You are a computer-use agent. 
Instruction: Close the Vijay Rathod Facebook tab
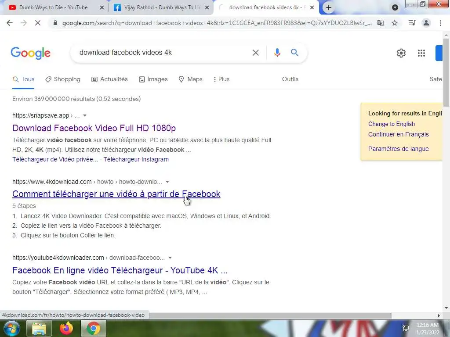[x=207, y=8]
